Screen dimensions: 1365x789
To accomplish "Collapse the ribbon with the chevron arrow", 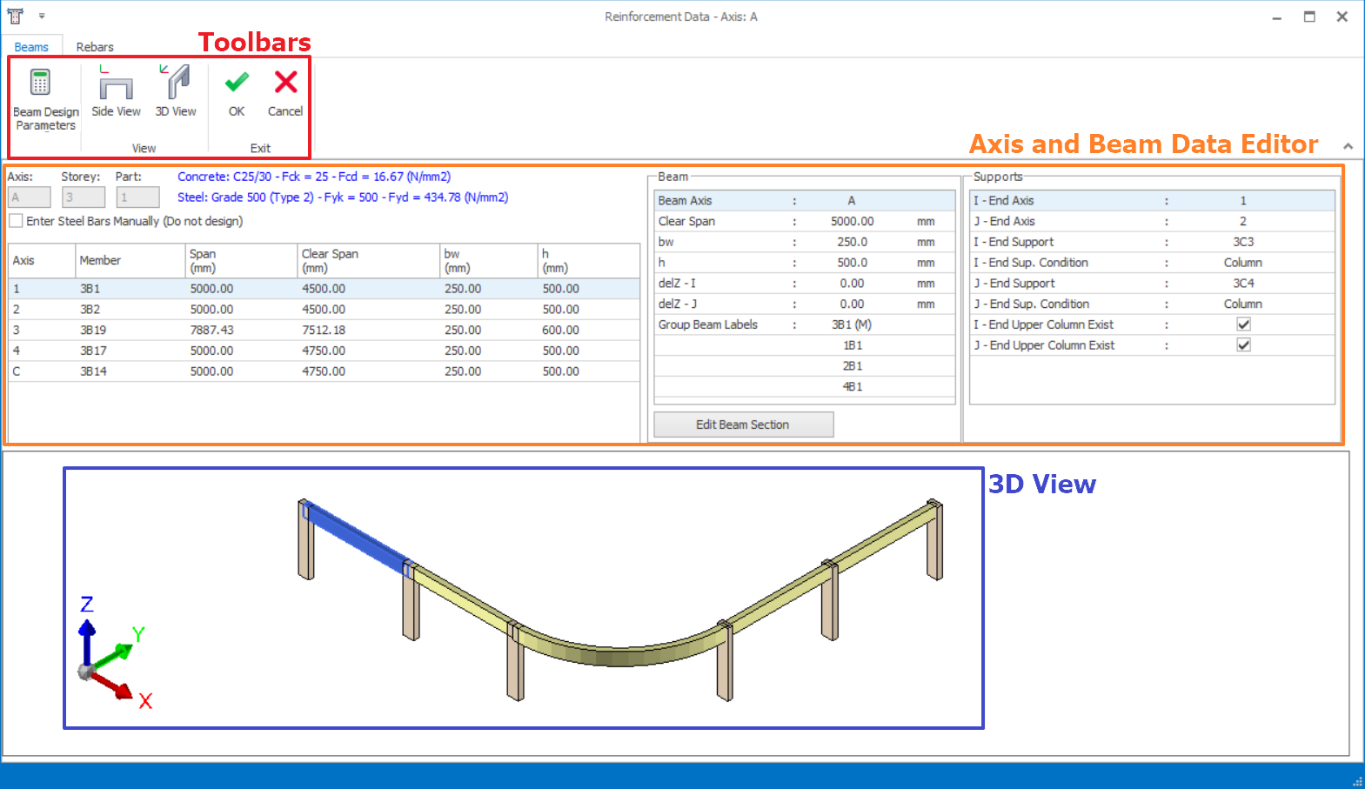I will tap(1348, 146).
